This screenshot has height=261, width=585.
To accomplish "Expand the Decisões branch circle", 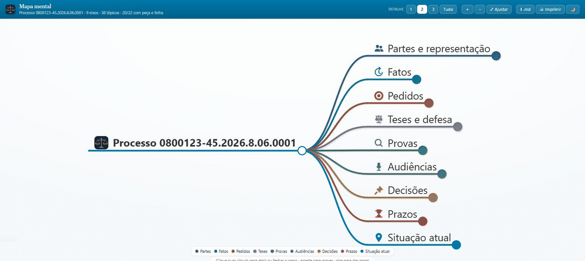I will 433,198.
